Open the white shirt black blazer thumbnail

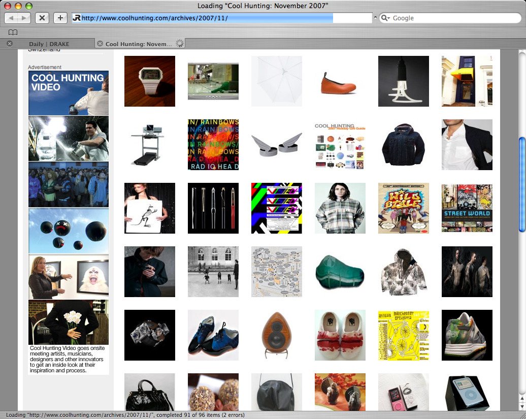coord(467,145)
